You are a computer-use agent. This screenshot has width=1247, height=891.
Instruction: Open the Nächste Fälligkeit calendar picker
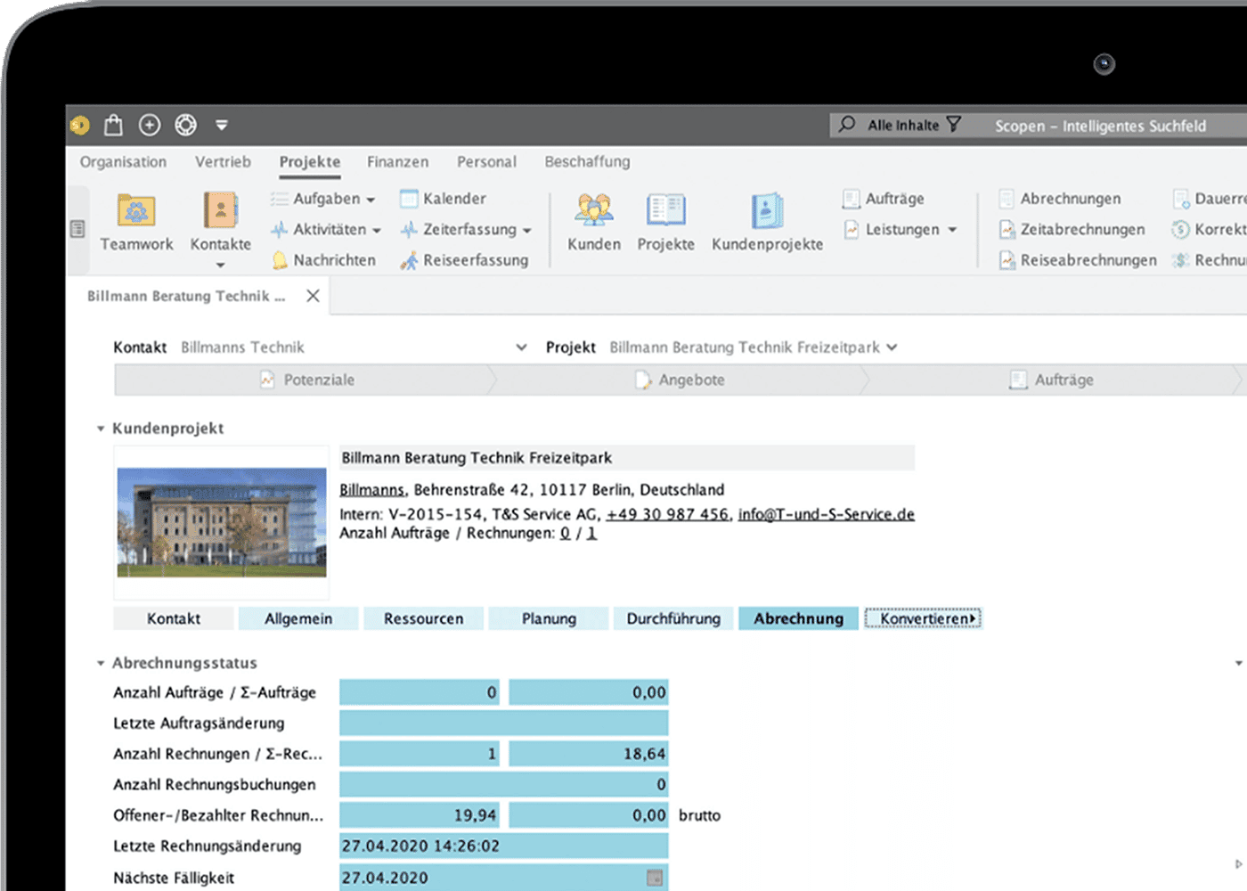point(655,878)
